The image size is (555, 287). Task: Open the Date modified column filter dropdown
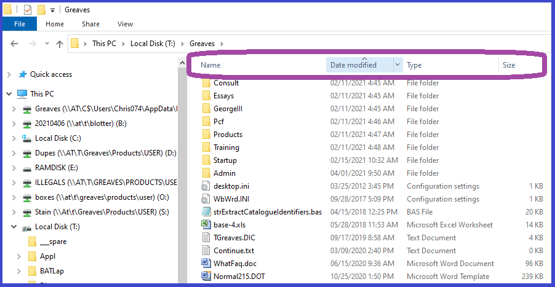[x=397, y=65]
